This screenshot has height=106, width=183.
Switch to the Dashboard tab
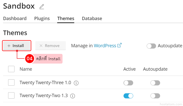[x=15, y=19]
